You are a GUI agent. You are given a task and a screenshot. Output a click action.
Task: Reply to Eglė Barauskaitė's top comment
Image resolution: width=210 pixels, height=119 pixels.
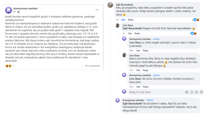click(x=130, y=20)
